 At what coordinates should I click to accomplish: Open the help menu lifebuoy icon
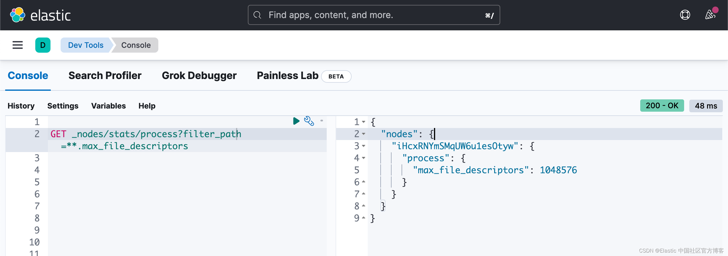click(685, 15)
